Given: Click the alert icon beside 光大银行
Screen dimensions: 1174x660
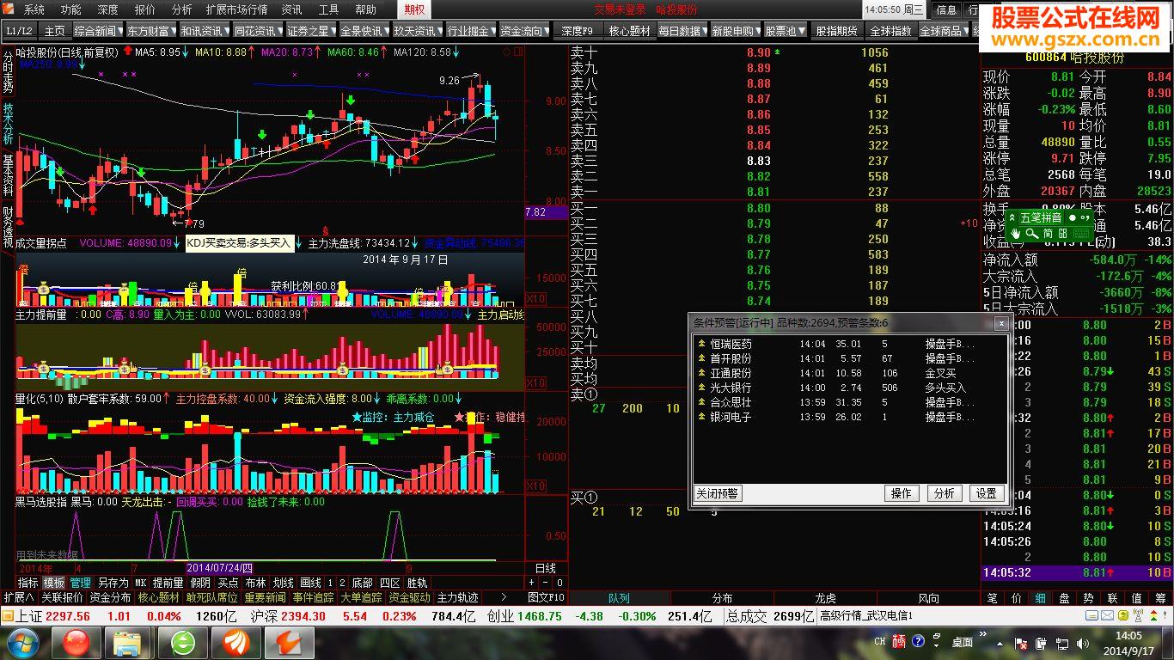Looking at the screenshot, I should click(x=701, y=388).
